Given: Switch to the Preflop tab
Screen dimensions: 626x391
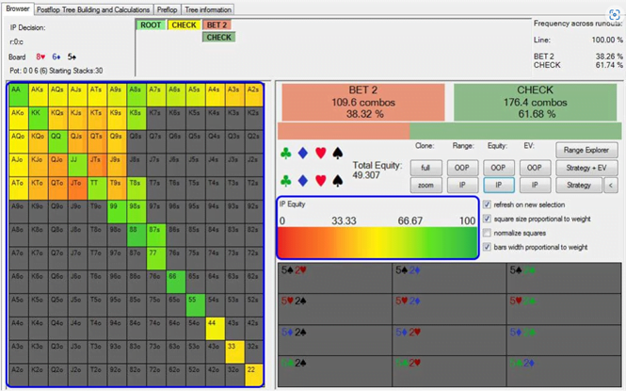Looking at the screenshot, I should 168,8.
